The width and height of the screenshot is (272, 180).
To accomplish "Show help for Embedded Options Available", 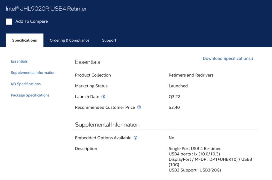I will pyautogui.click(x=135, y=138).
